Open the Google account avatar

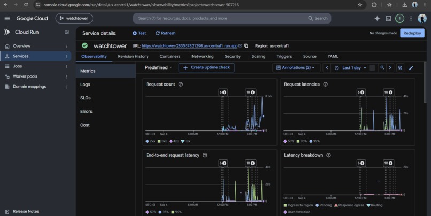(422, 18)
